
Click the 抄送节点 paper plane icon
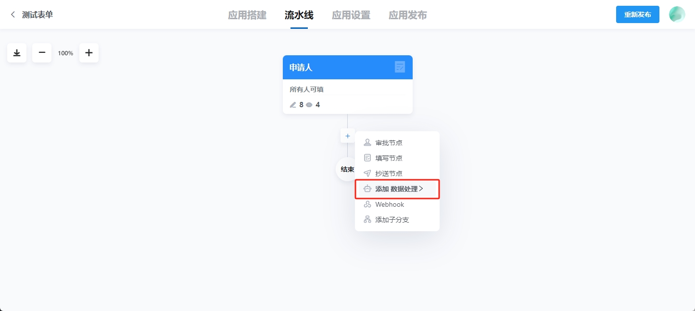point(367,173)
